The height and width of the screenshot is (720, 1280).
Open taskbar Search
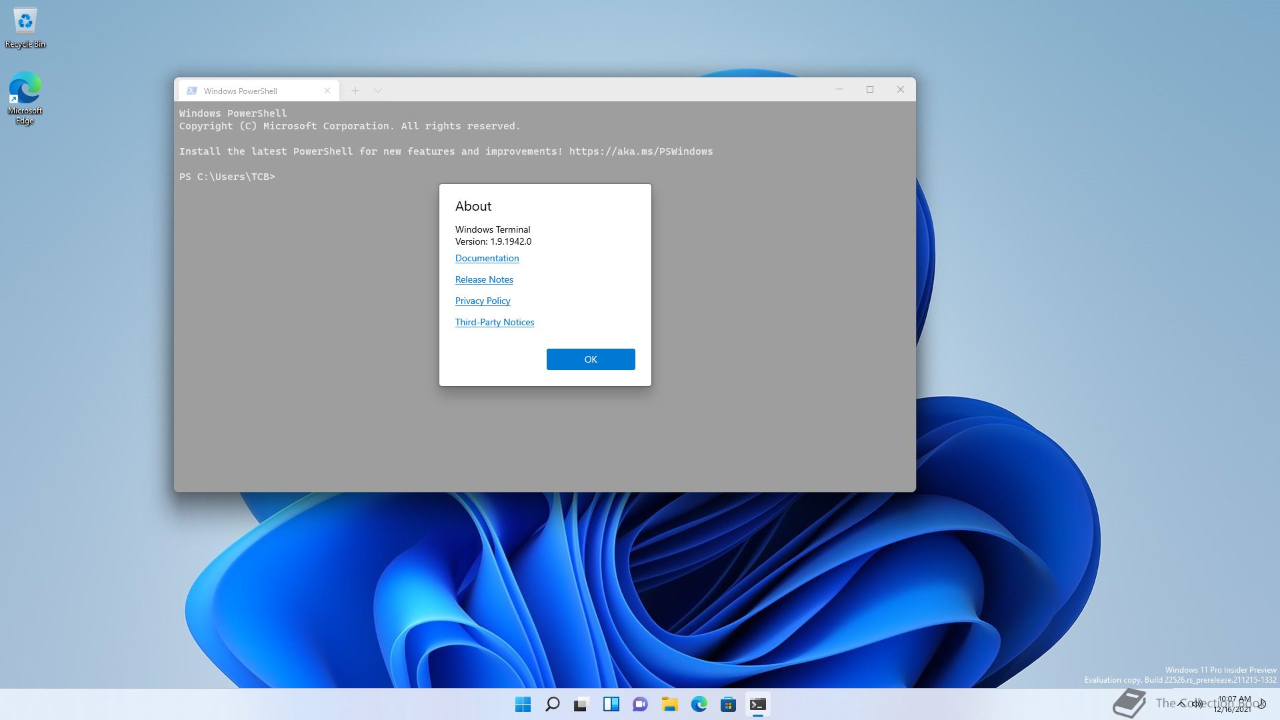(x=553, y=704)
